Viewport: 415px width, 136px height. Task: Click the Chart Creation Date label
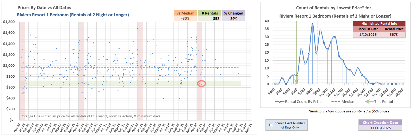(x=380, y=122)
